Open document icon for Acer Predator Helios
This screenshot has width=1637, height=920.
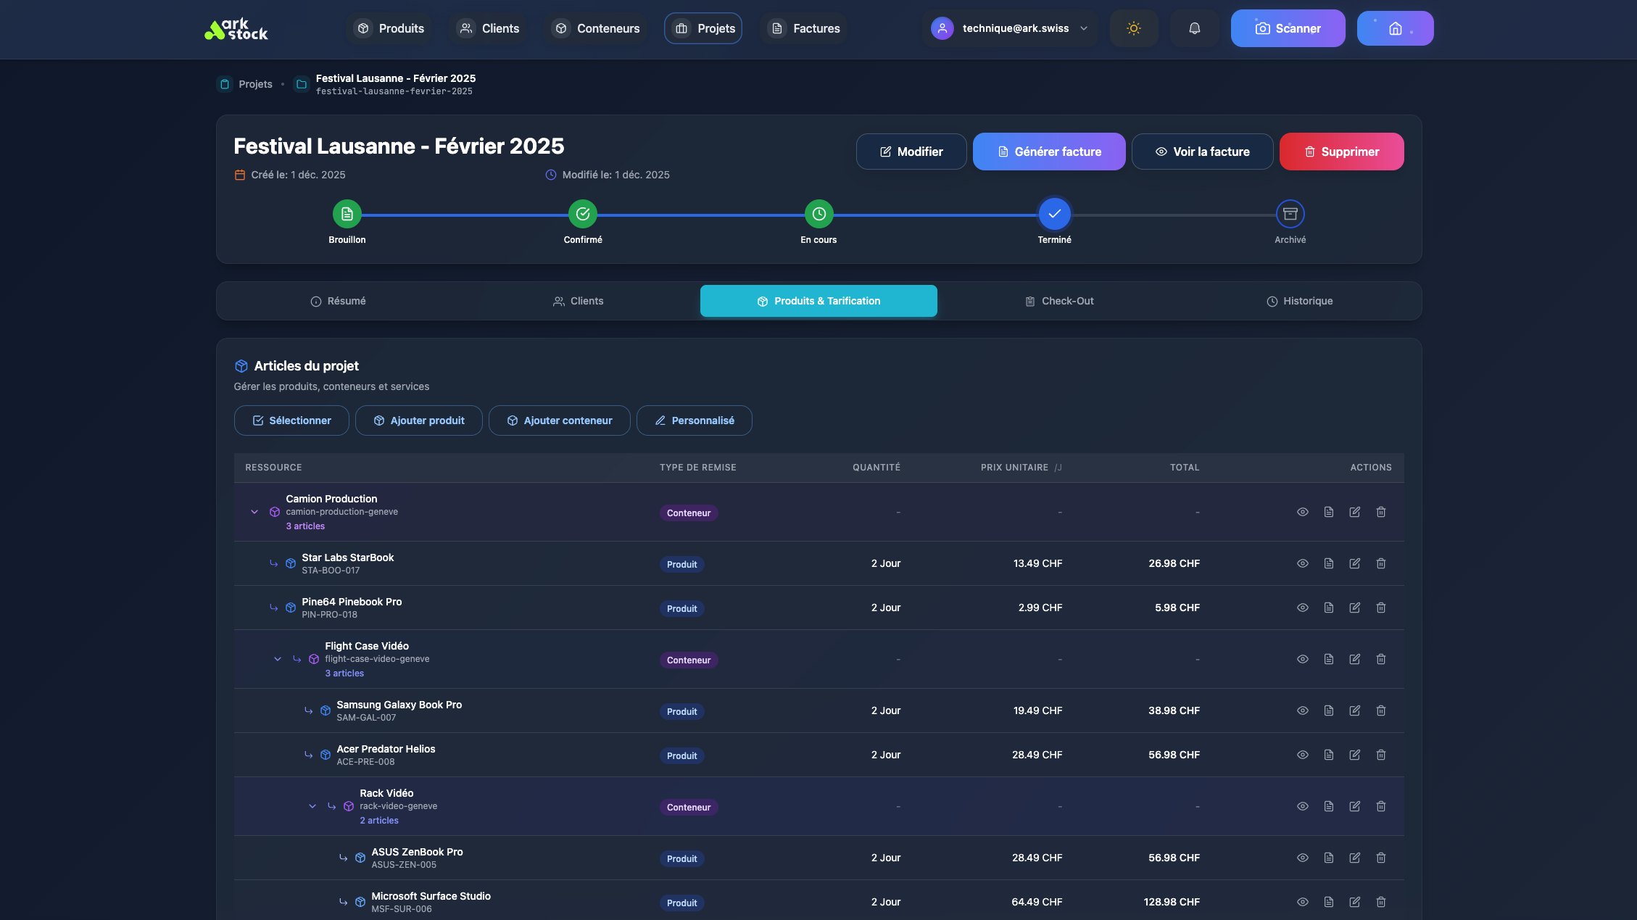tap(1328, 755)
